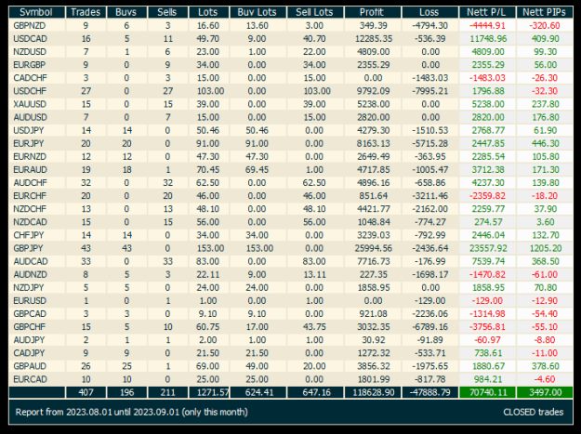581x434 pixels.
Task: Click the Lots column header
Action: pyautogui.click(x=208, y=12)
